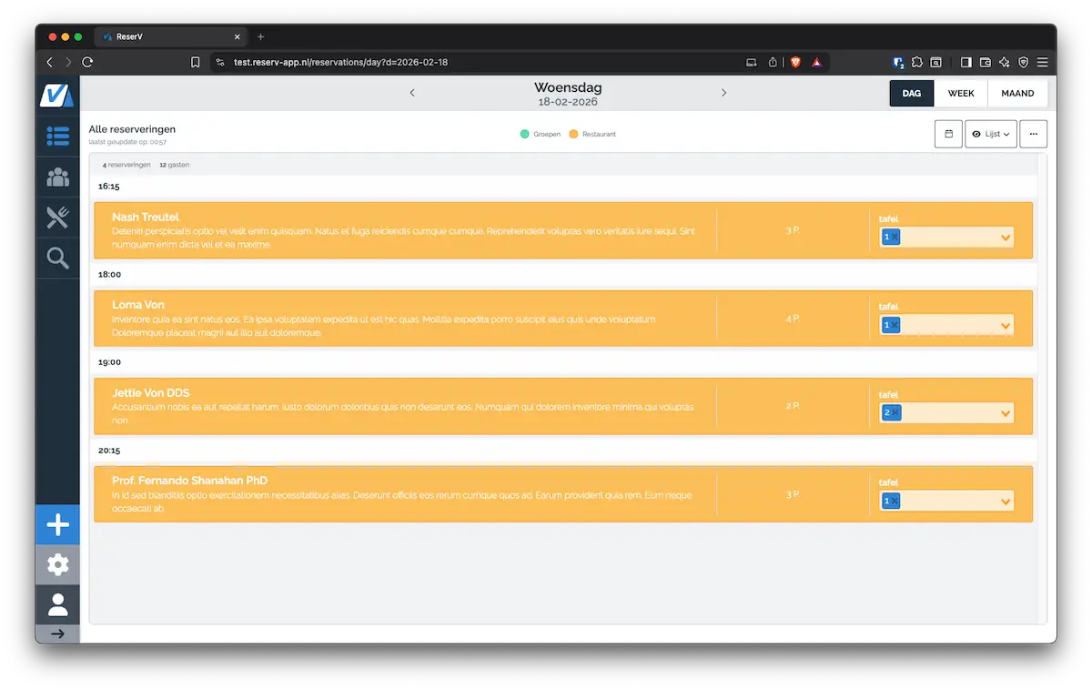Click the restaurant fork and knife icon
Viewport: 1092px width, 690px height.
[57, 217]
